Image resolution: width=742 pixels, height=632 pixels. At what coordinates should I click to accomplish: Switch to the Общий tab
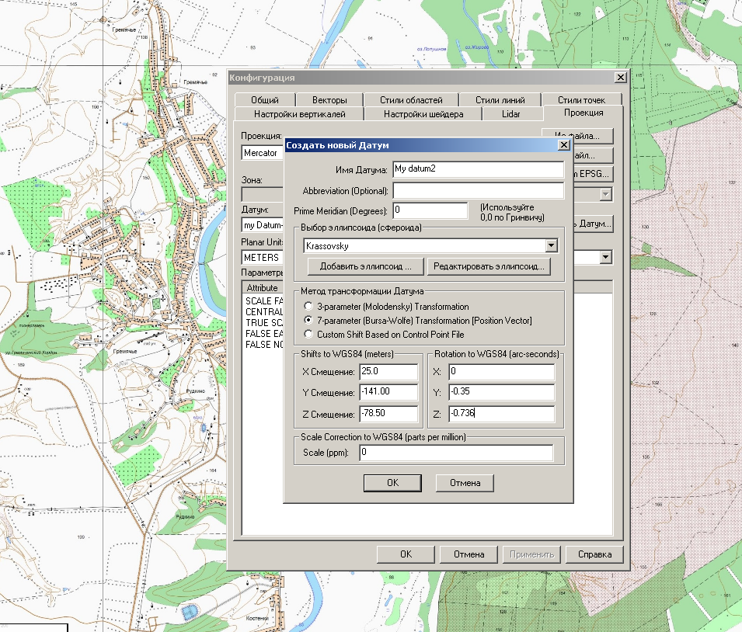(x=265, y=100)
